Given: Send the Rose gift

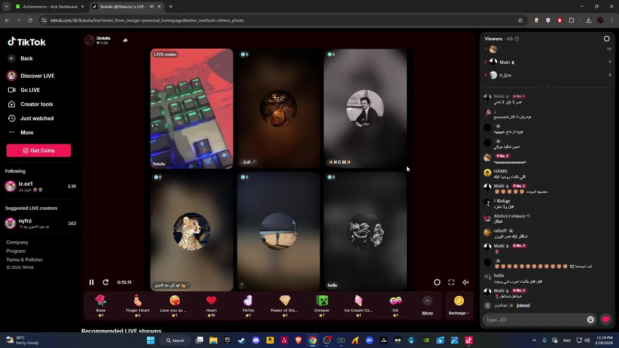Looking at the screenshot, I should (101, 306).
